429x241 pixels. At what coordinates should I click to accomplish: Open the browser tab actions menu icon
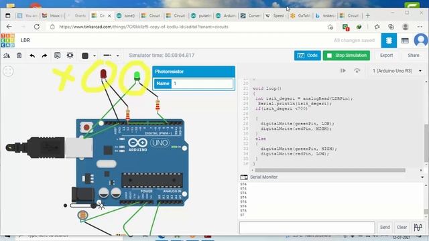click(x=7, y=16)
